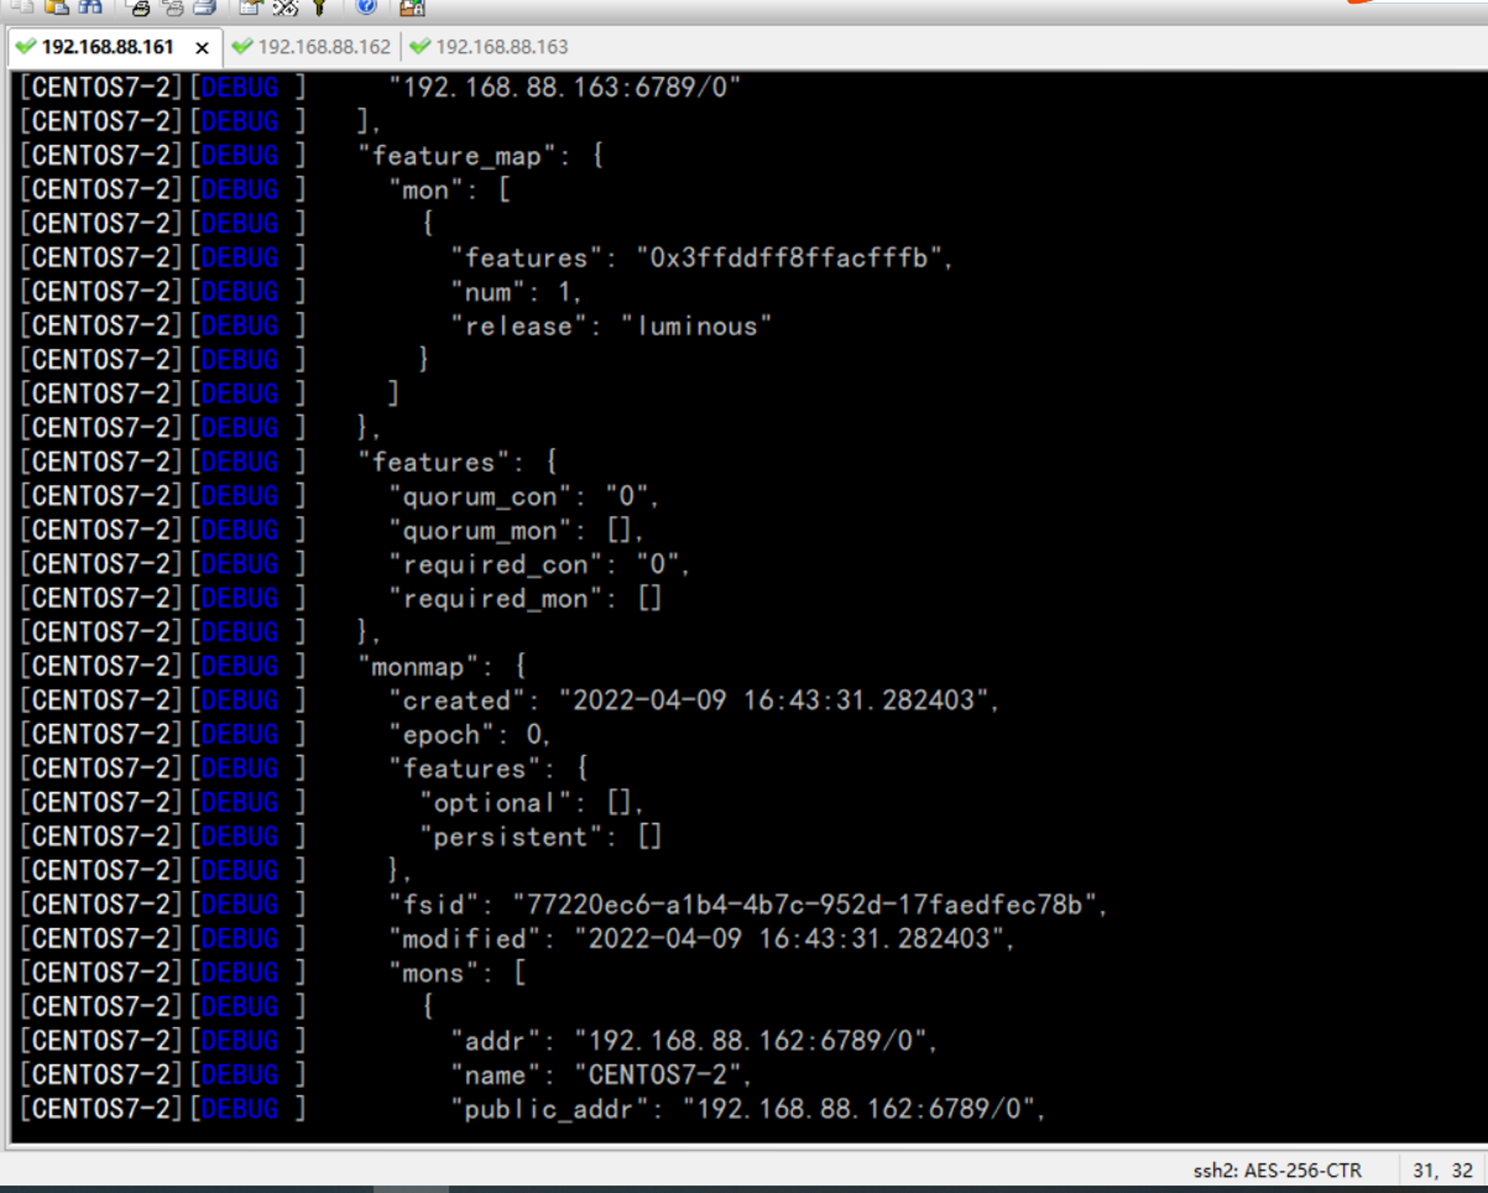This screenshot has width=1488, height=1193.
Task: Click the fsid value line in the terminal
Action: tap(747, 904)
